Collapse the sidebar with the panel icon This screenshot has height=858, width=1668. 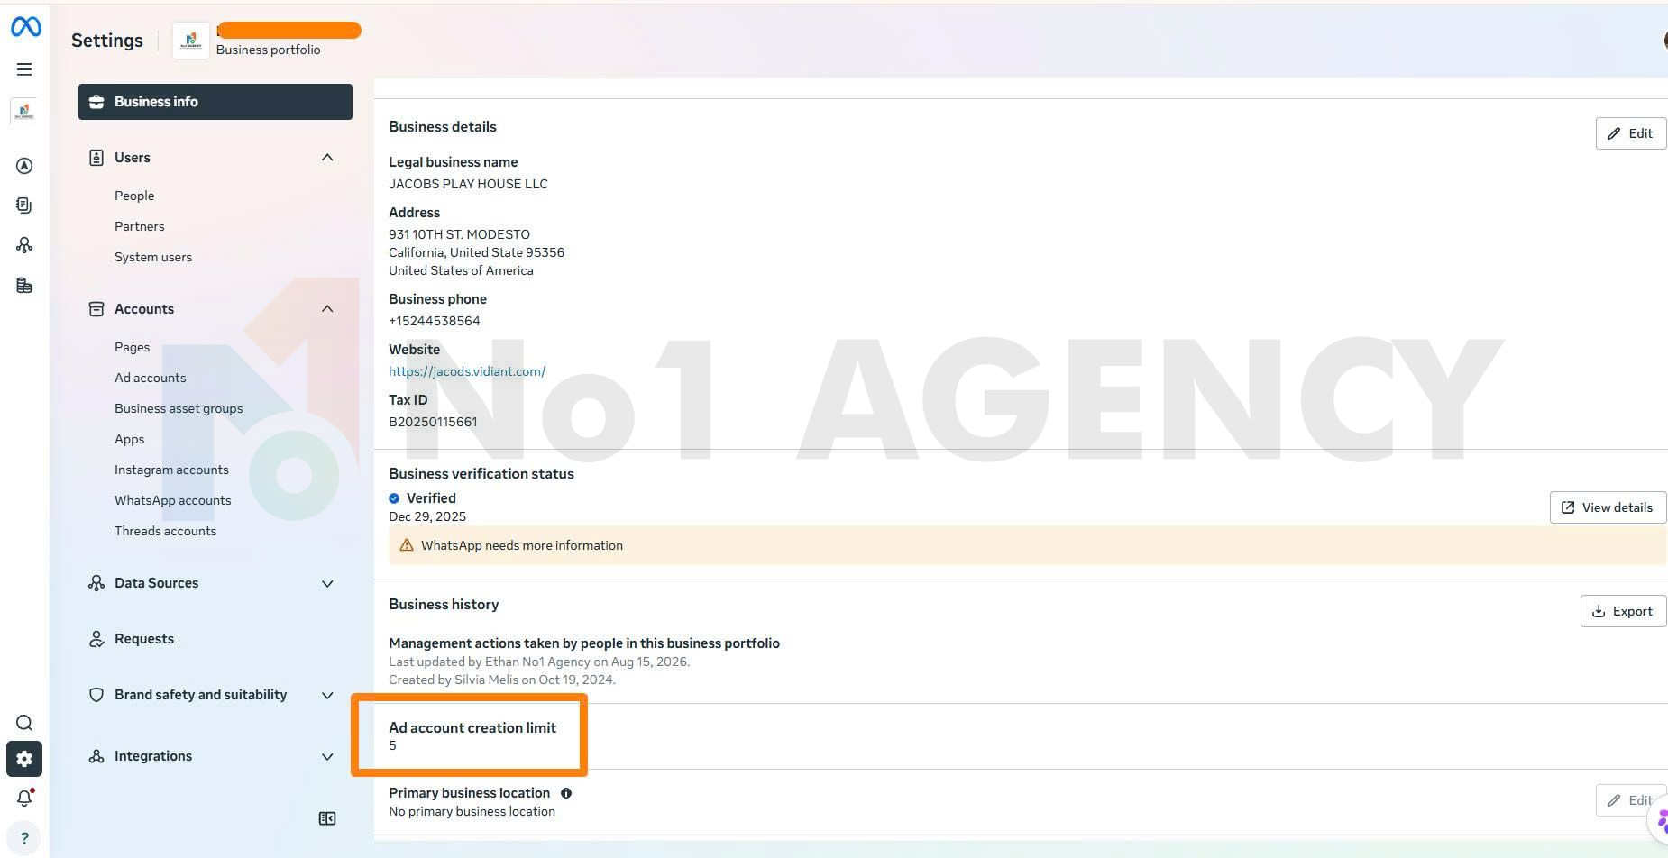[x=327, y=818]
